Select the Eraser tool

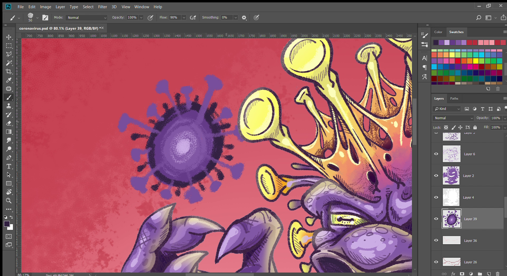tap(9, 123)
